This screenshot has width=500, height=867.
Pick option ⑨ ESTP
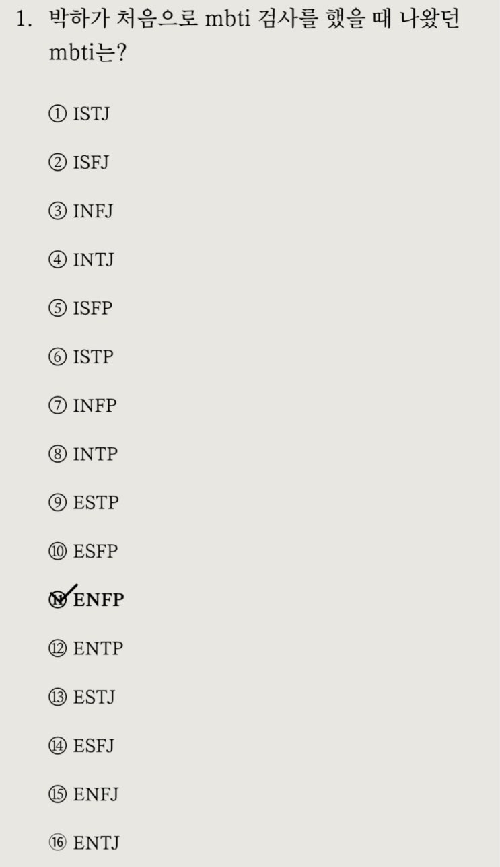84,502
